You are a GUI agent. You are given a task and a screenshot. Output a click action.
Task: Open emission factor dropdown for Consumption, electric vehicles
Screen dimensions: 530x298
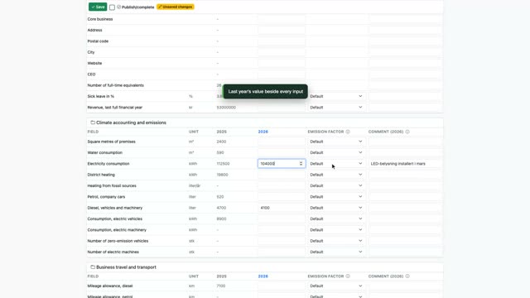(336, 219)
